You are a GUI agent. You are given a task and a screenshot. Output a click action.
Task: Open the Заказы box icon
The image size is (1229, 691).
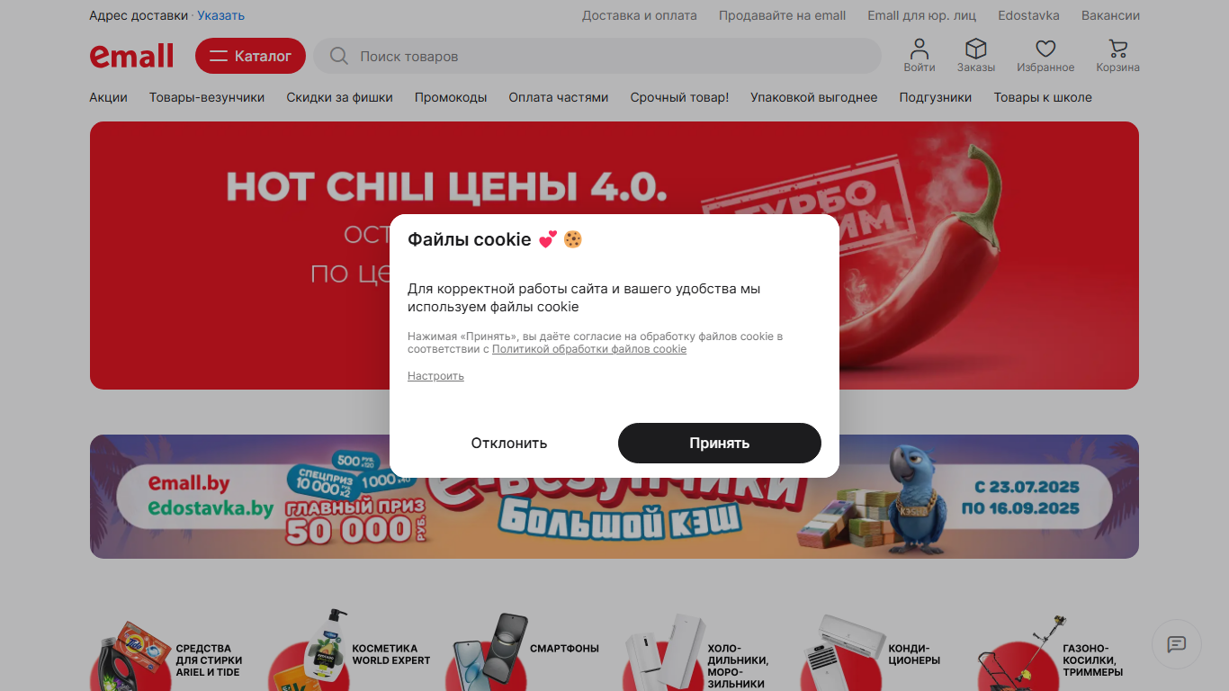975,49
